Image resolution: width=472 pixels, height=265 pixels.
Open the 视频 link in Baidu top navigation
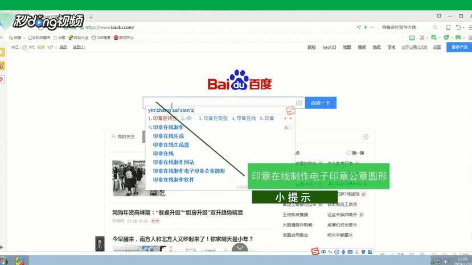click(362, 47)
